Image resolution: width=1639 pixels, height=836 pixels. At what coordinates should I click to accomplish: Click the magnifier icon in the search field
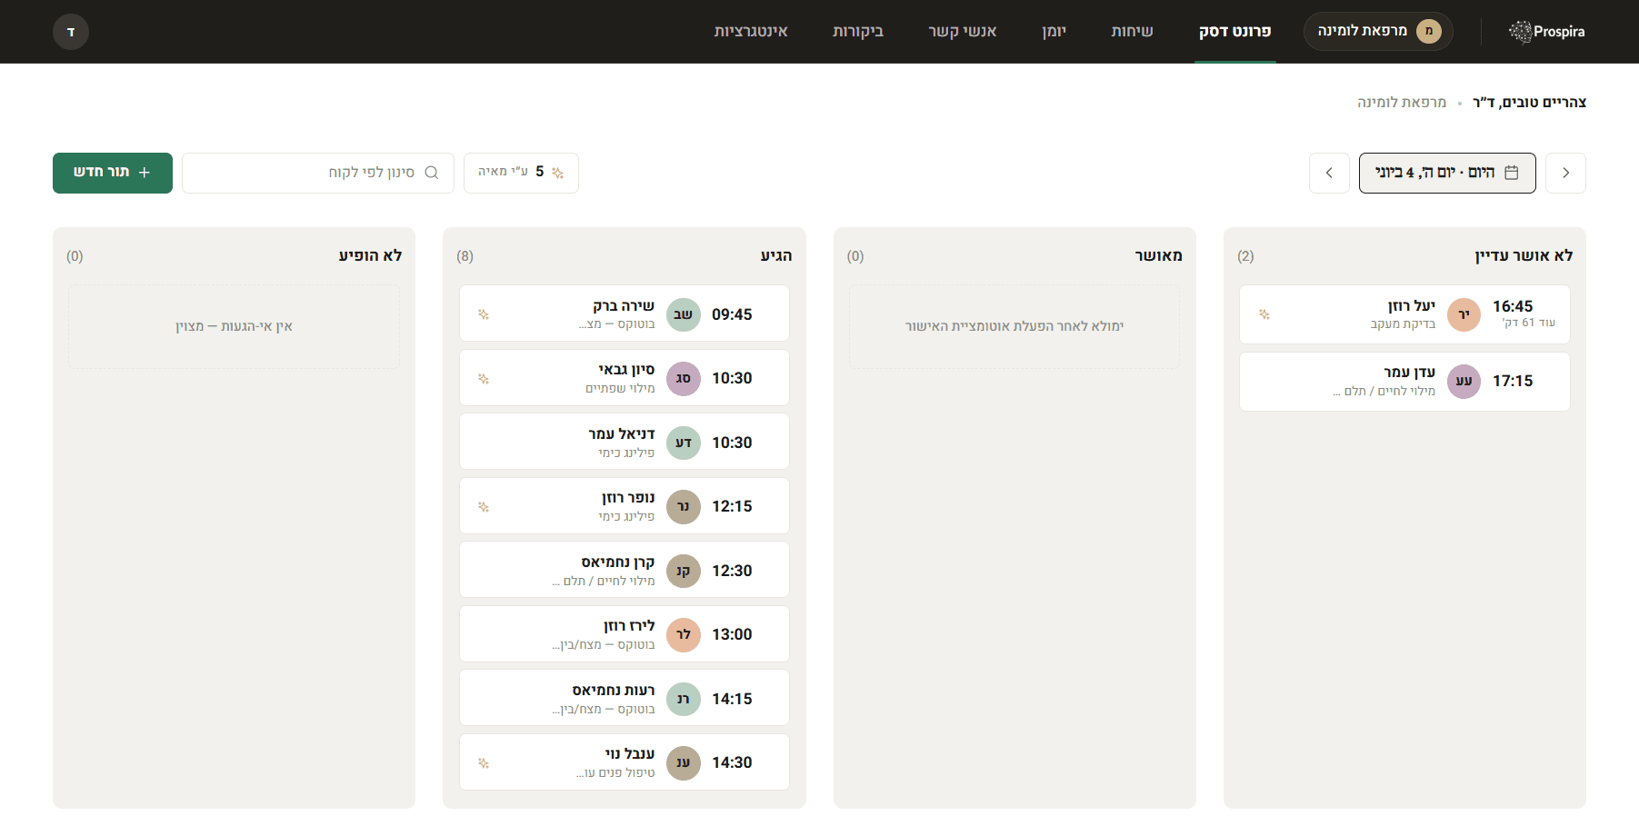(x=432, y=173)
